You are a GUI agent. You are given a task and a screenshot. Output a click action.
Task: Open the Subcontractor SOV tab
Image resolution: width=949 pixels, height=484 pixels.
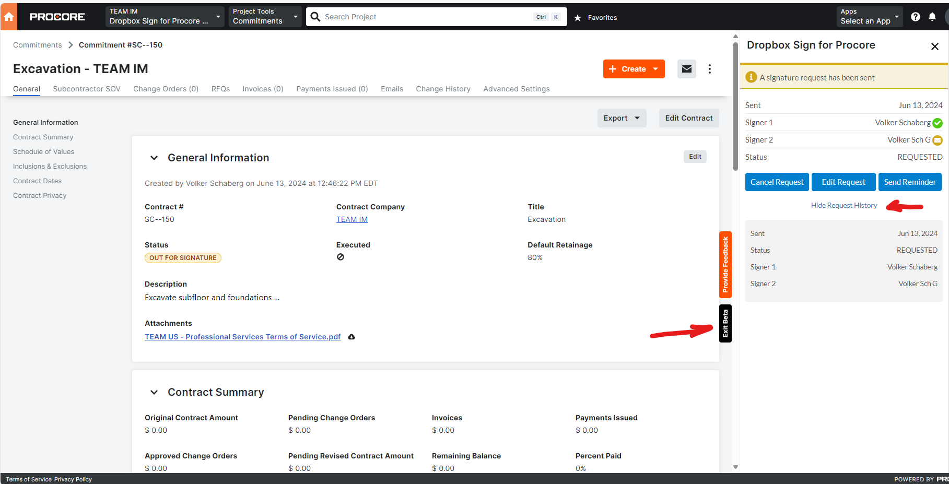click(x=86, y=89)
